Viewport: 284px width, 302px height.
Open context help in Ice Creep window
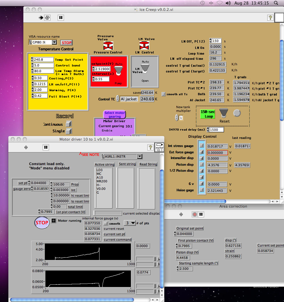pyautogui.click(x=270, y=18)
